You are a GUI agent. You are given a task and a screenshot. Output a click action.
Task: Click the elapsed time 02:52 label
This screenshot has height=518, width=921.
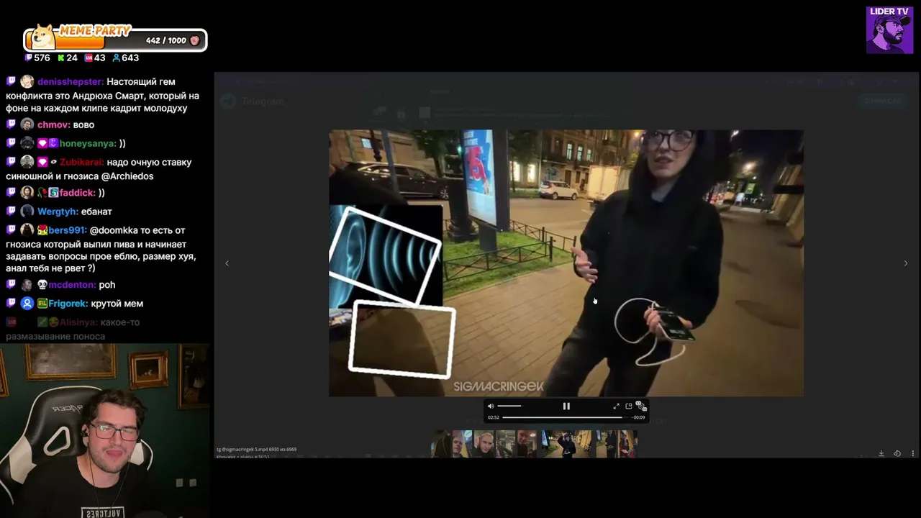[x=494, y=417]
